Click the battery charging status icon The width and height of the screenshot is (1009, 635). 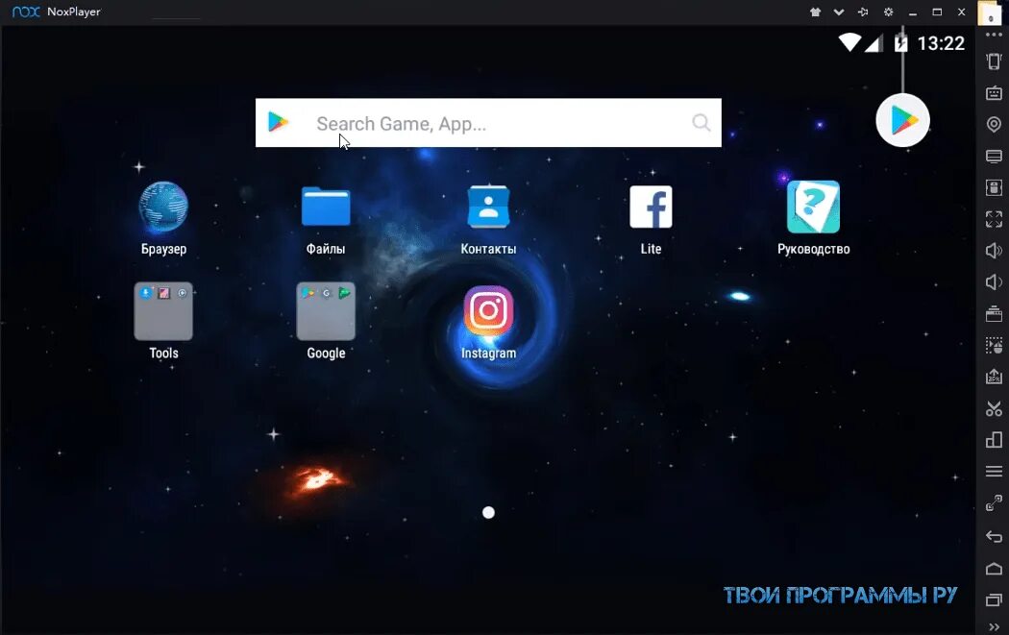[901, 43]
